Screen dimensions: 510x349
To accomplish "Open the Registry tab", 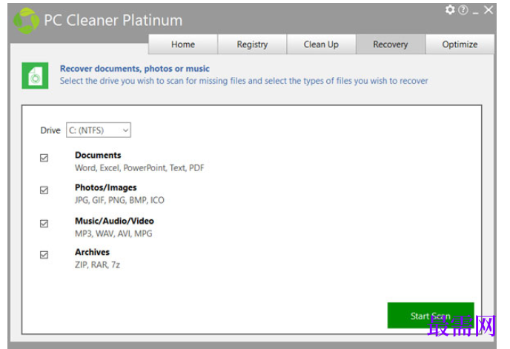I will coord(252,44).
